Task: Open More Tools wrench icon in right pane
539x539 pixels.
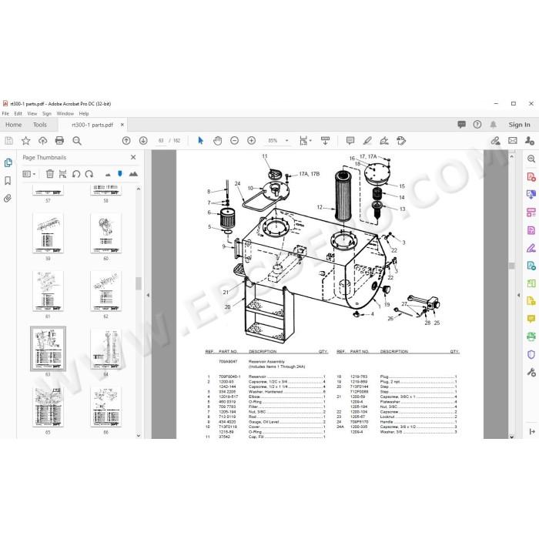Action: click(x=531, y=372)
